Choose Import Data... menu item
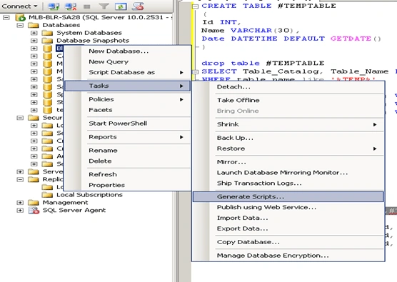 pos(288,218)
